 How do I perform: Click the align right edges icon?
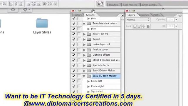coord(21,4)
